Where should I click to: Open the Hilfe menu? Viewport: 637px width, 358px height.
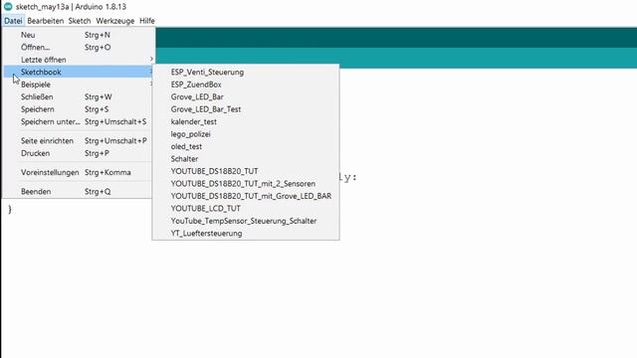(147, 21)
